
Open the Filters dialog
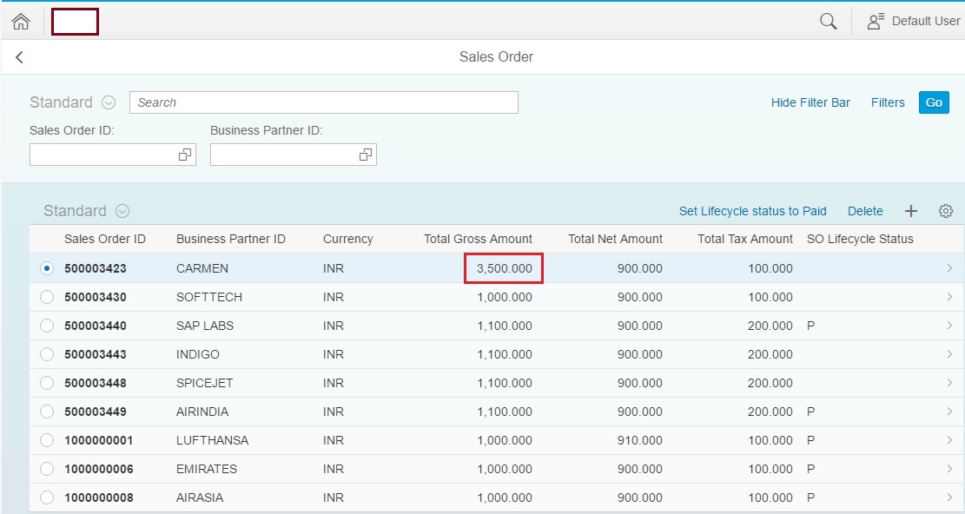pos(887,102)
